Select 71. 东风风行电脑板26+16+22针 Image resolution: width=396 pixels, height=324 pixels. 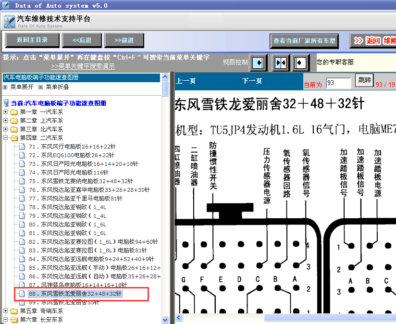(x=72, y=147)
